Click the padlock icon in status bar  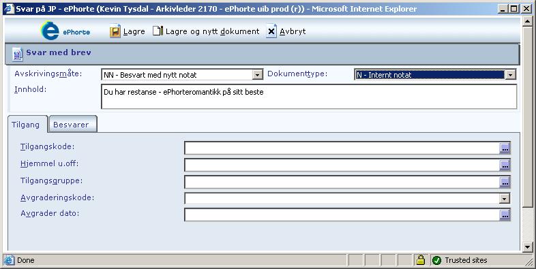421,260
